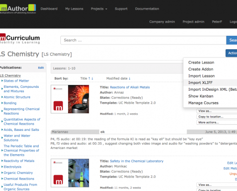Open Electrolysis publication
The width and height of the screenshot is (237, 191).
(12, 167)
